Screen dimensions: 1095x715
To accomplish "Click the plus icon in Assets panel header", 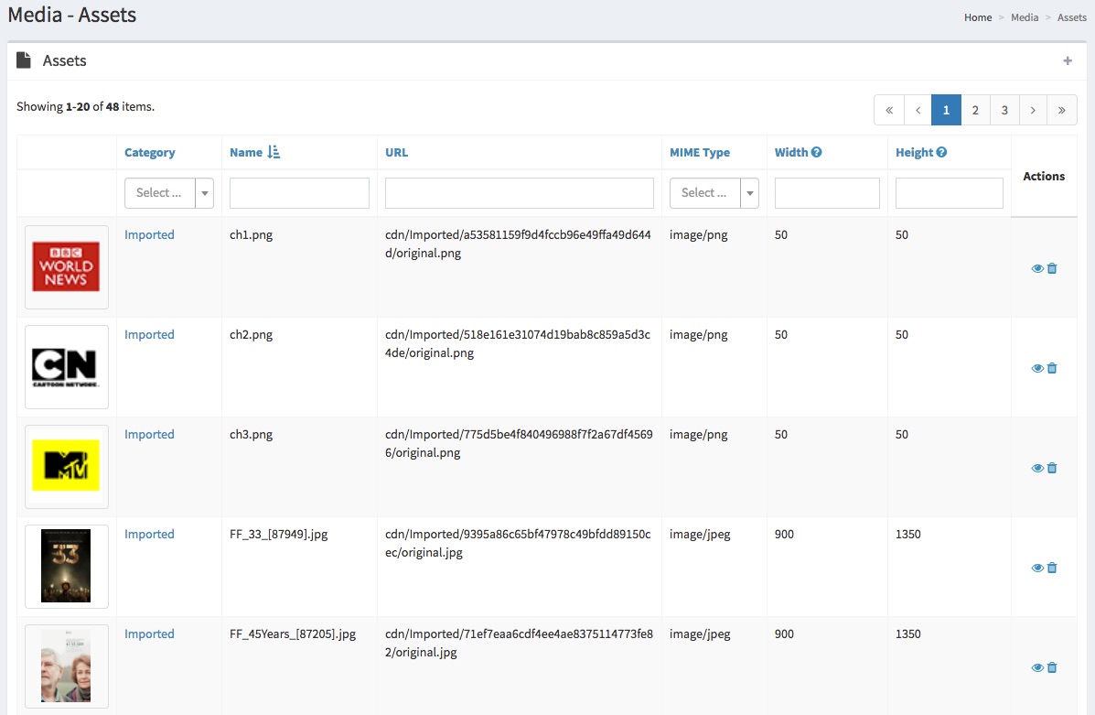I will point(1067,61).
